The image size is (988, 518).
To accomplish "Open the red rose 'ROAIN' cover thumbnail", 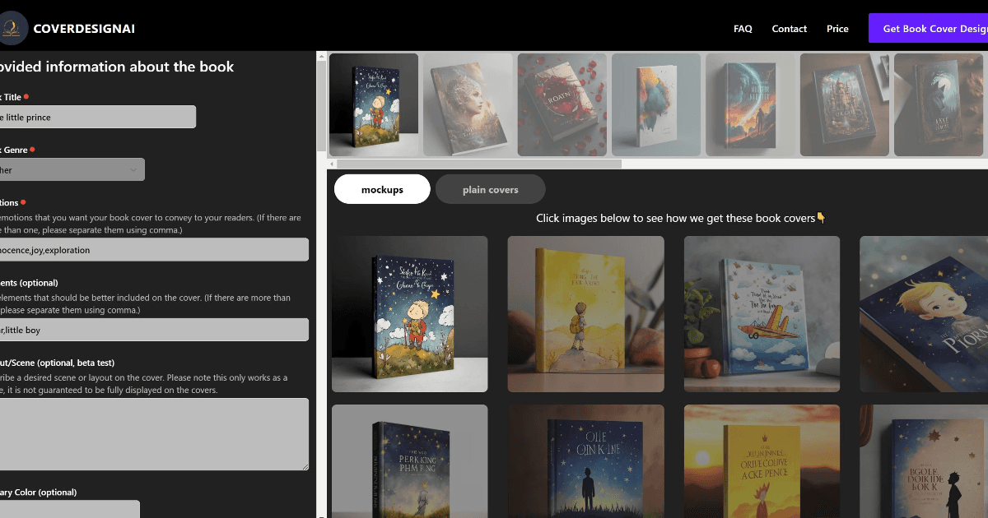I will click(562, 104).
